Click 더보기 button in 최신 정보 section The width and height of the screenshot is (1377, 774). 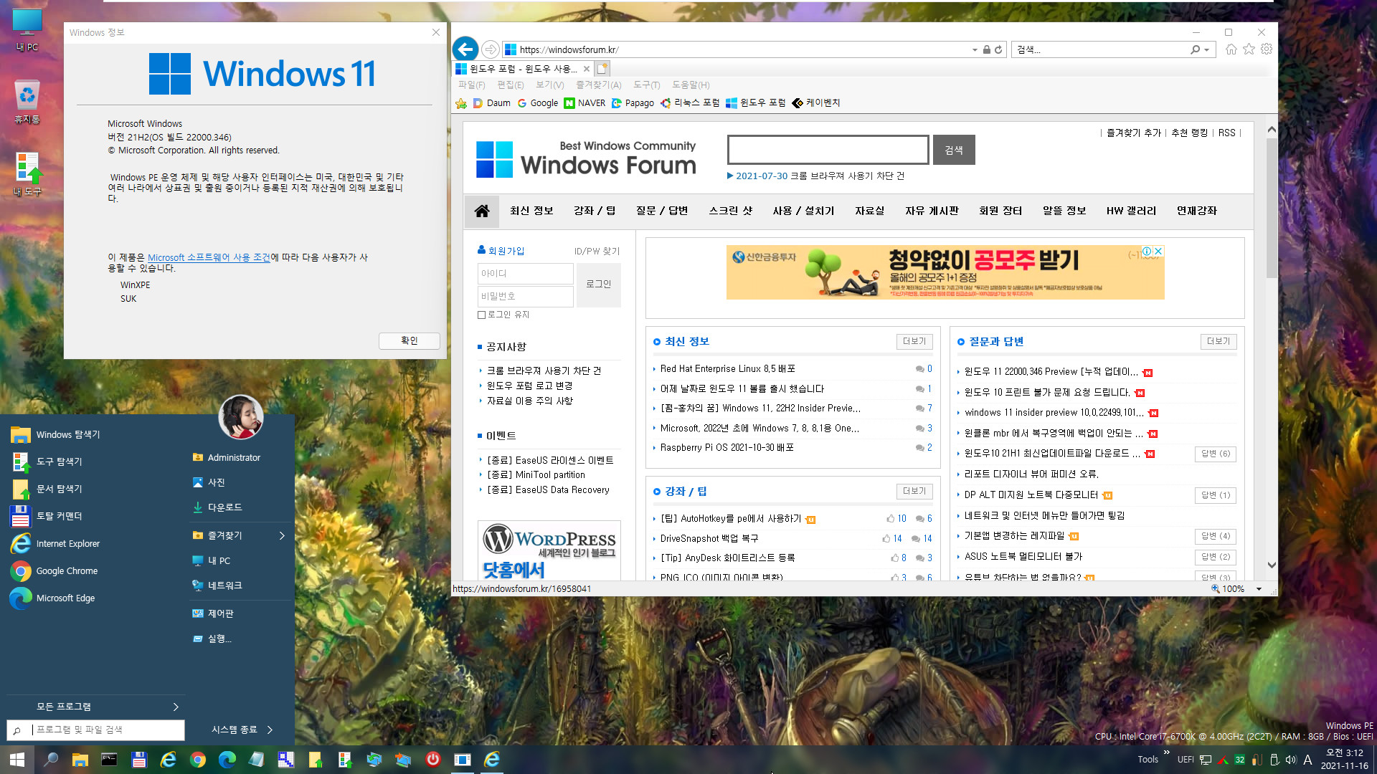click(914, 342)
